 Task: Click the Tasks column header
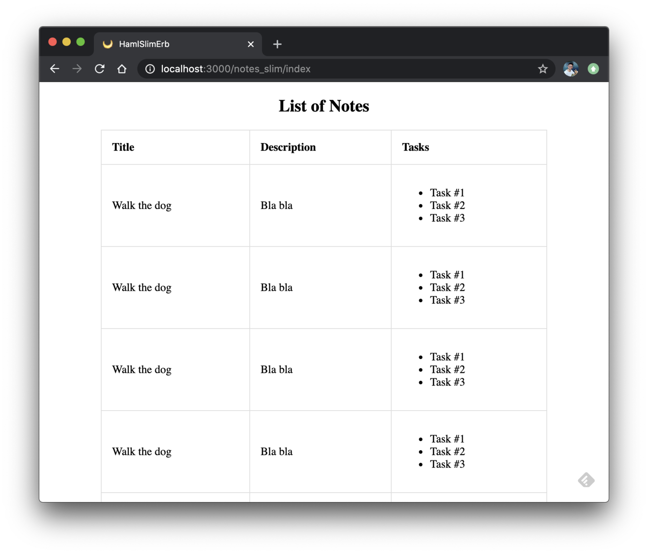point(415,147)
